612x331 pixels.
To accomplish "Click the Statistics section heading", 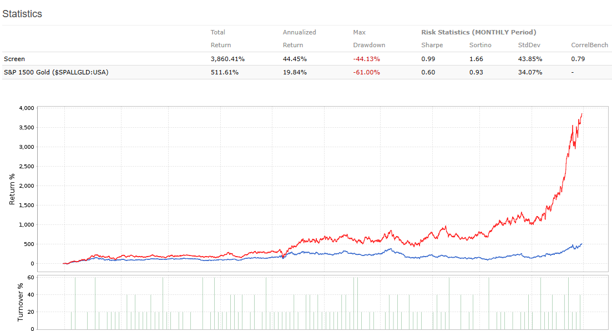I will point(22,14).
